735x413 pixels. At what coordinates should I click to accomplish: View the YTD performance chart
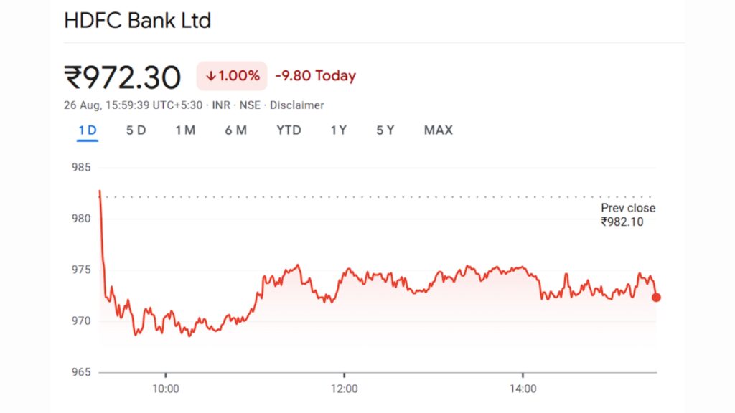click(x=289, y=130)
